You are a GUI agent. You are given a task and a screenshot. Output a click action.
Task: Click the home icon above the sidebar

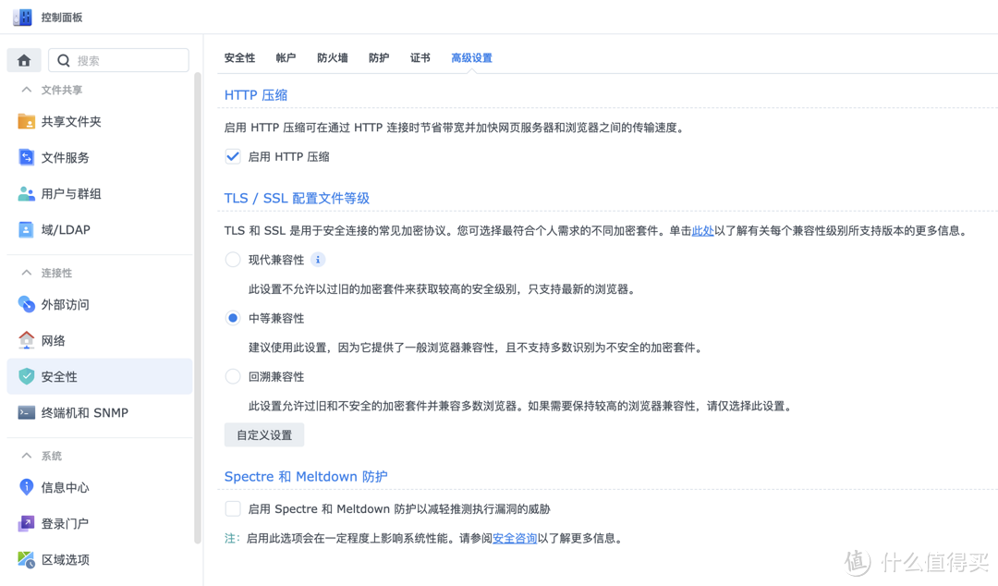point(24,59)
